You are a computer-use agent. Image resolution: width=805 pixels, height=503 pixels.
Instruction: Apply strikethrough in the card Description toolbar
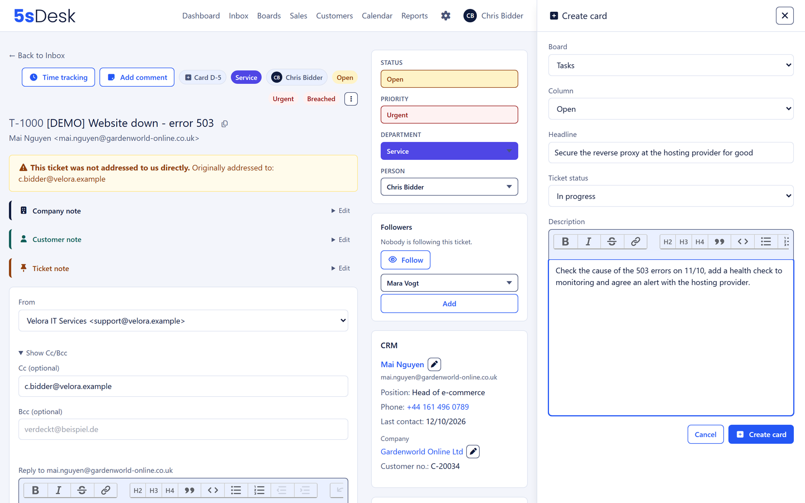pos(612,241)
